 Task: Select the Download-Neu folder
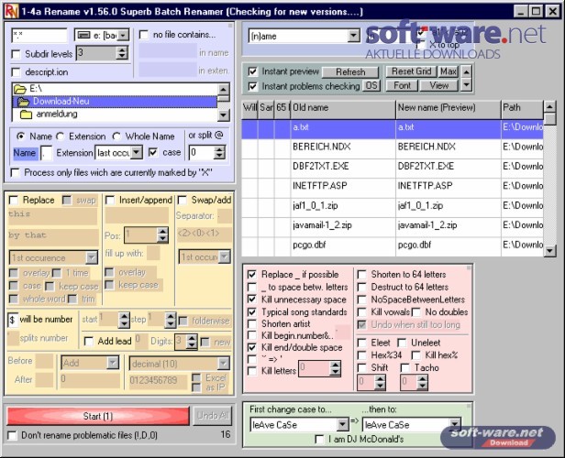coord(115,102)
